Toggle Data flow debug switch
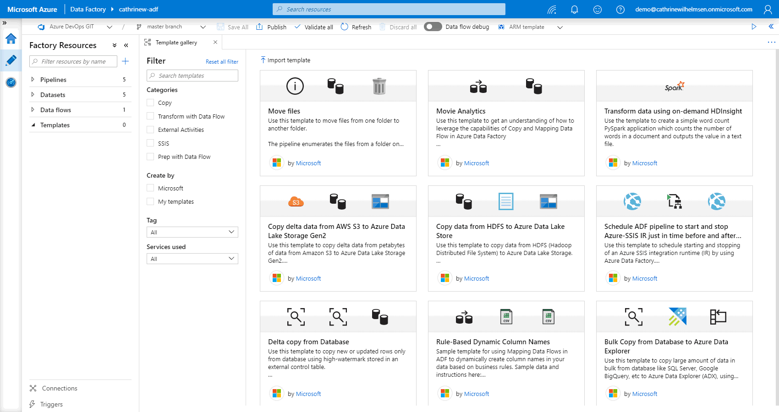This screenshot has height=412, width=779. pos(433,27)
